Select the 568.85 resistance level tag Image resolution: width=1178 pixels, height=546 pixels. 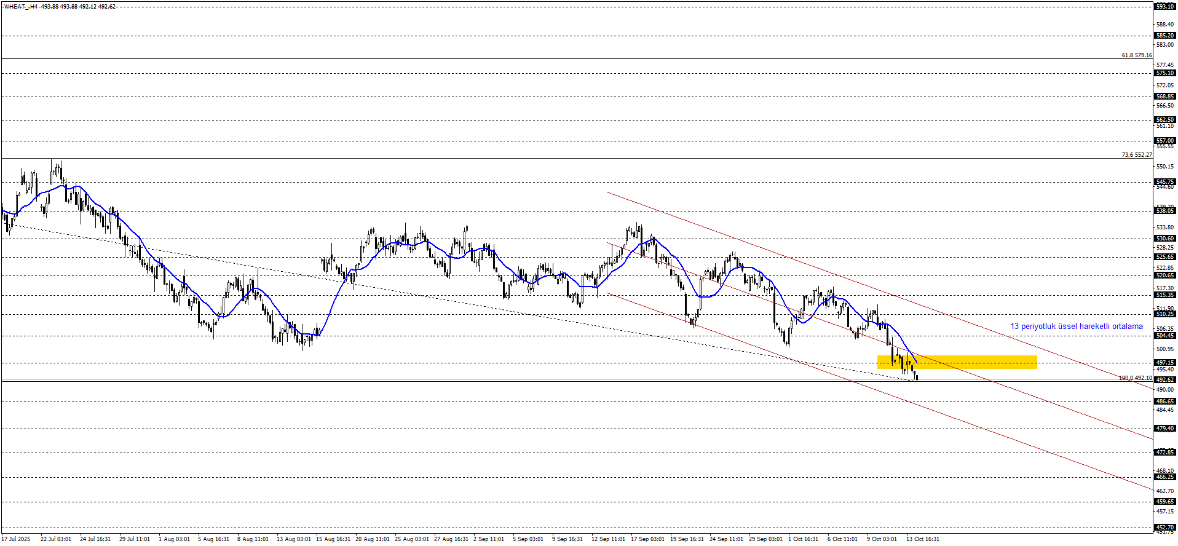coord(1164,97)
